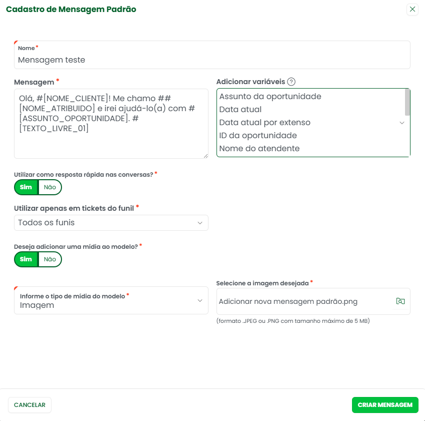Click the variables list scrollbar thumb

pos(407,102)
